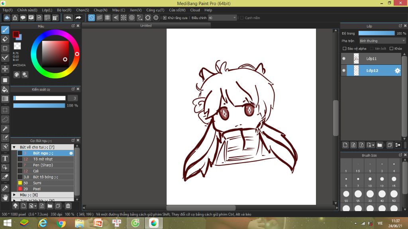Select the Eyedropper tool

pyautogui.click(x=5, y=188)
